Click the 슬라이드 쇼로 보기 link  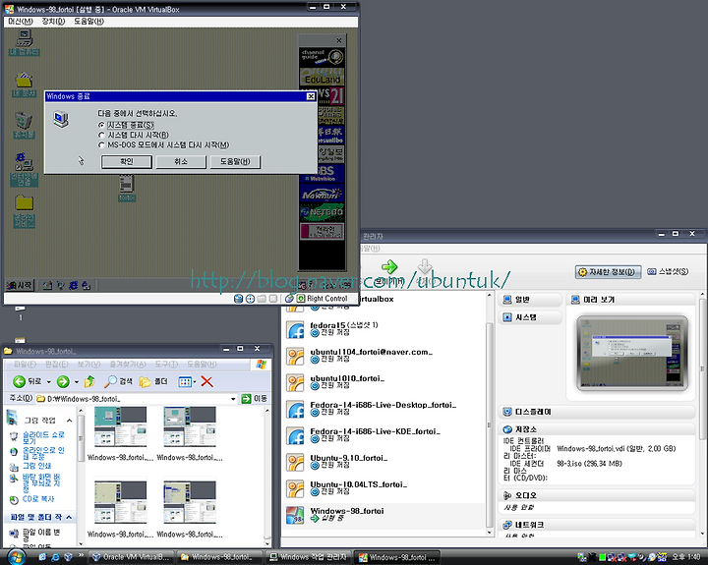click(43, 437)
